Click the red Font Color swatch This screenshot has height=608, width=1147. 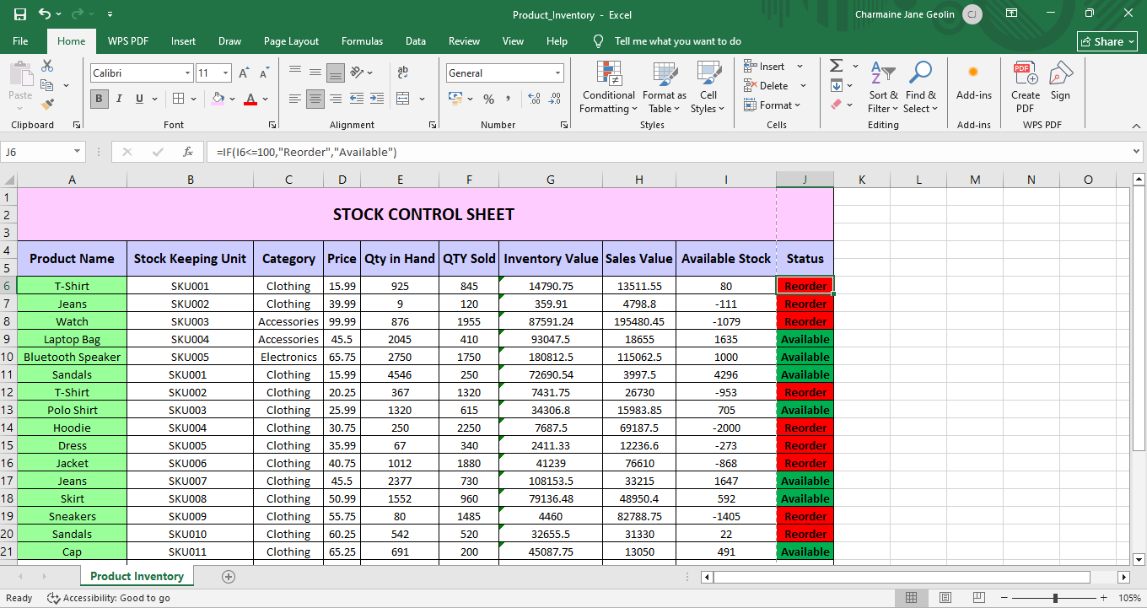[x=250, y=99]
